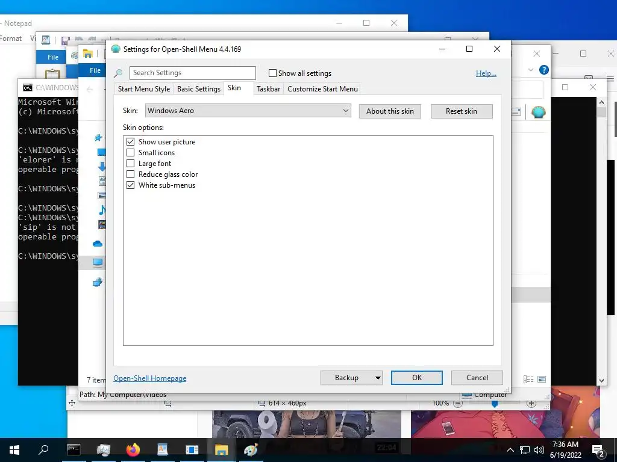
Task: Click the cursor position crosshair icon in Paint status bar
Action: point(72,402)
